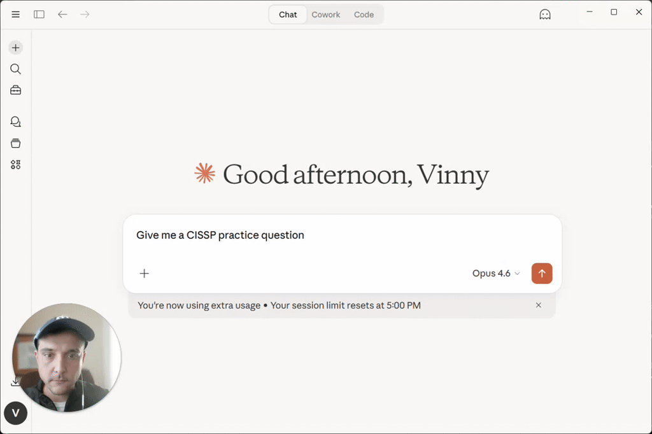
Task: Open the hamburger menu
Action: pos(15,13)
